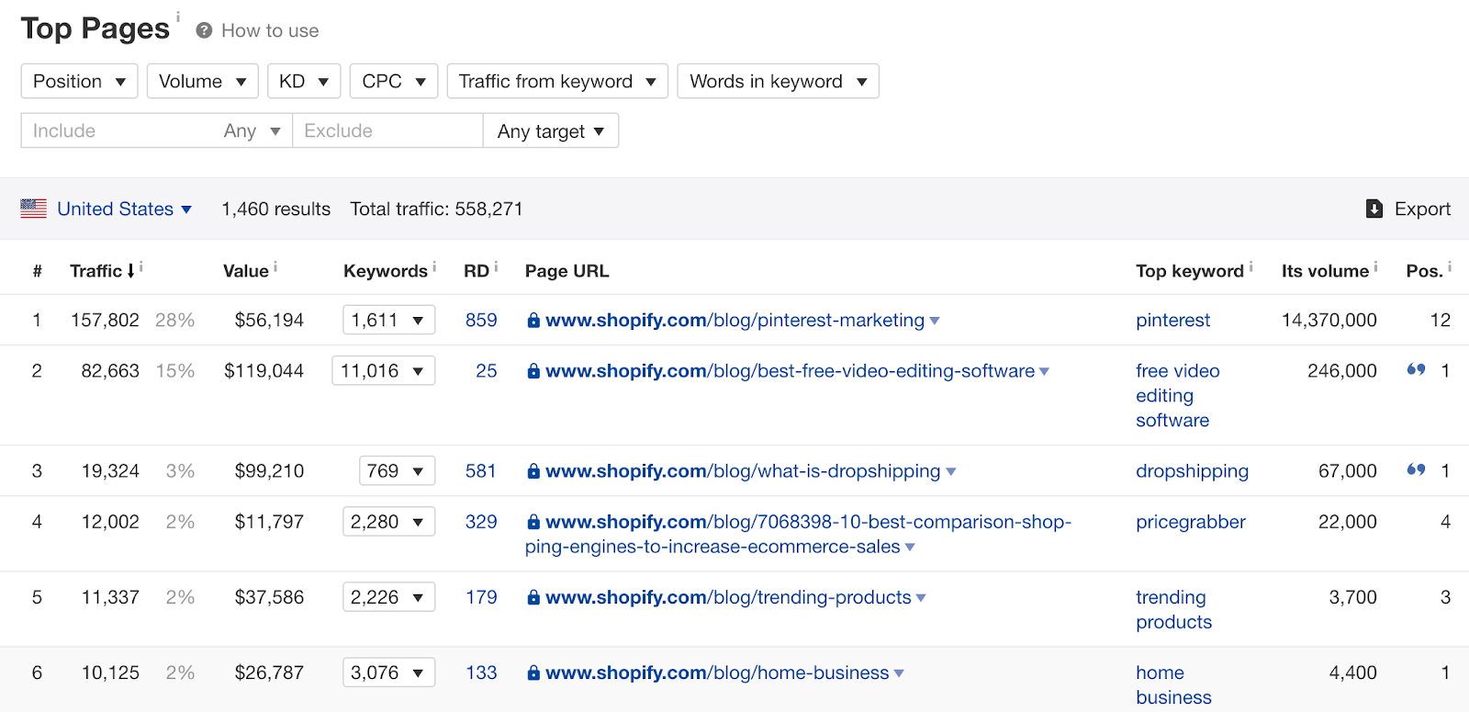Sort by the Traffic column header
1469x712 pixels.
tap(96, 270)
